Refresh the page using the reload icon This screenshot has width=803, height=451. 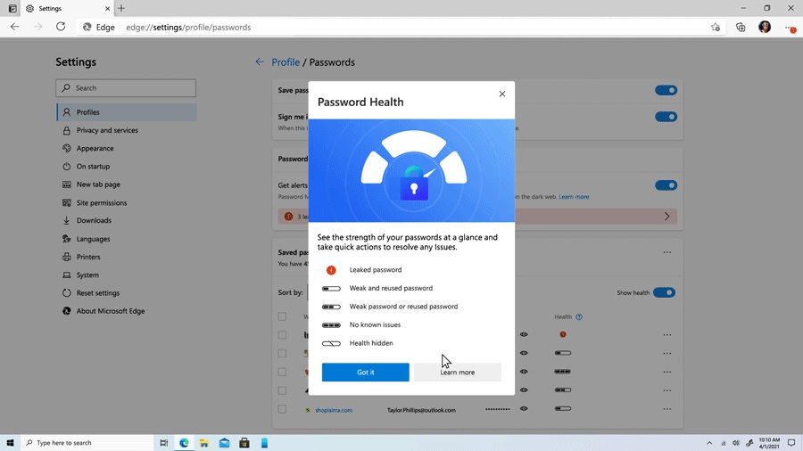[x=61, y=27]
